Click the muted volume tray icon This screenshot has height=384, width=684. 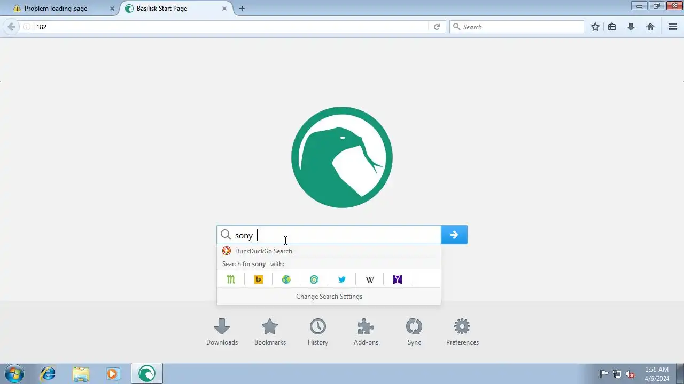(x=631, y=374)
